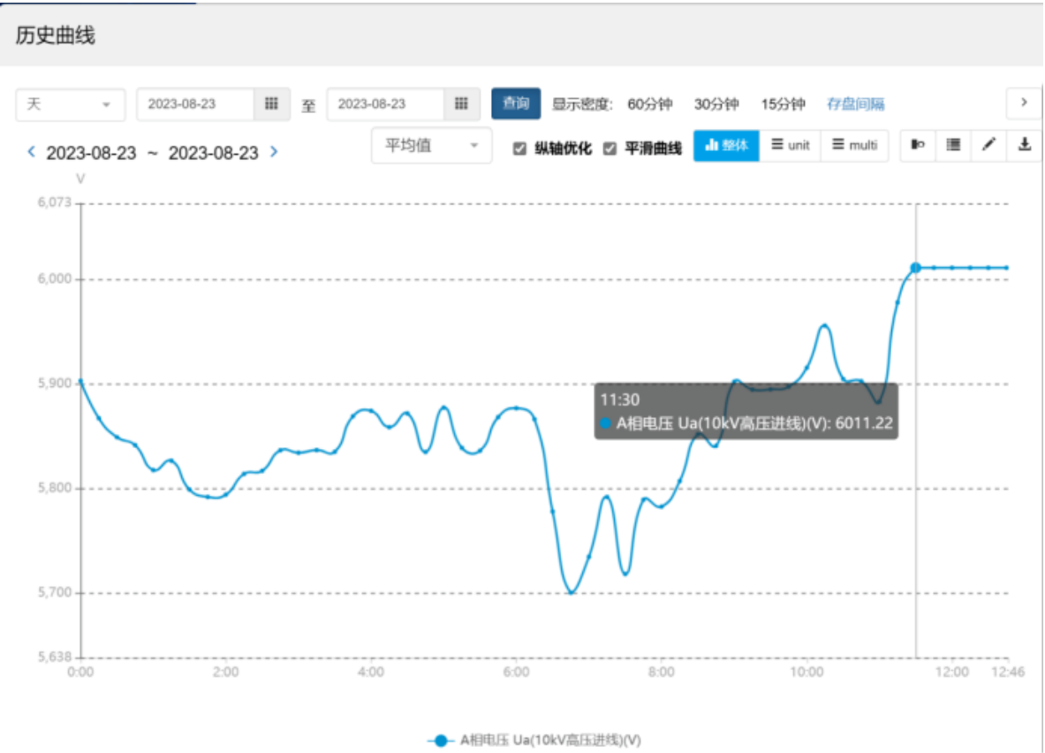Click the start date input field
This screenshot has height=753, width=1045.
[195, 104]
